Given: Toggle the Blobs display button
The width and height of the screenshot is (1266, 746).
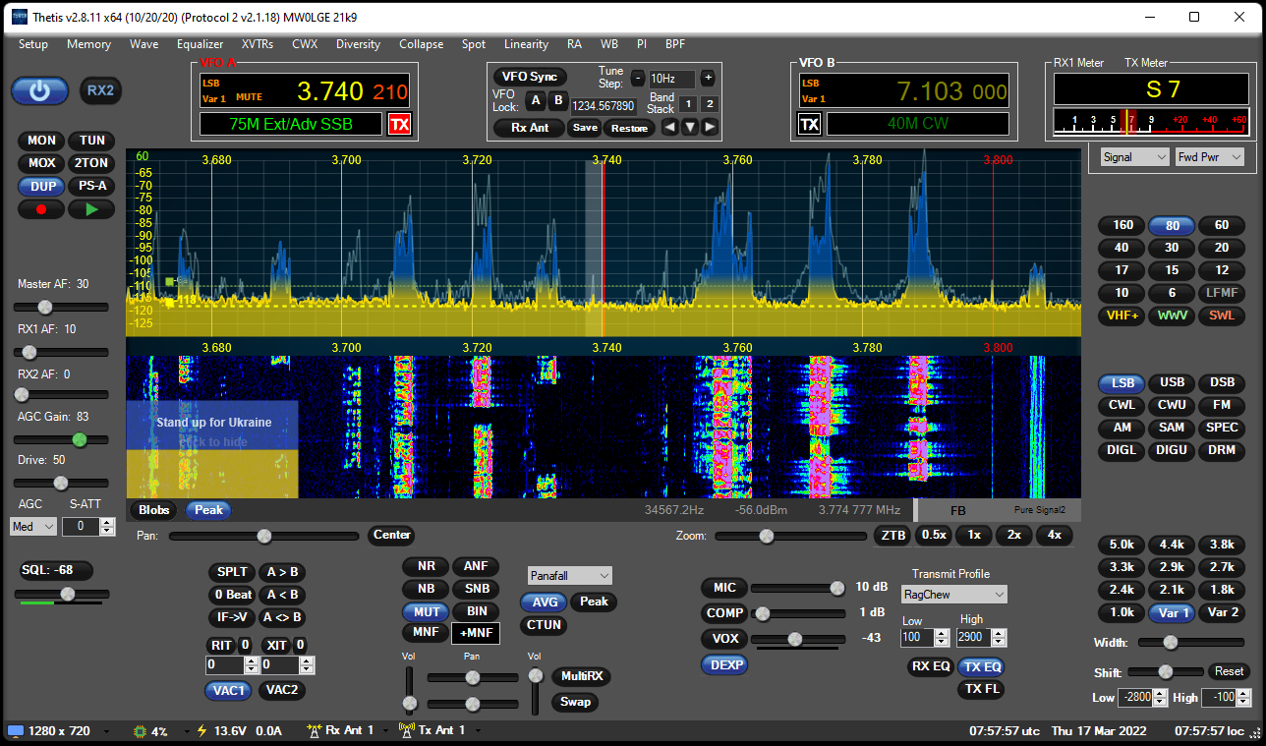Looking at the screenshot, I should pyautogui.click(x=154, y=510).
